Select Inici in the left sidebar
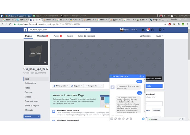The width and height of the screenshot is (190, 135). pos(36,79)
